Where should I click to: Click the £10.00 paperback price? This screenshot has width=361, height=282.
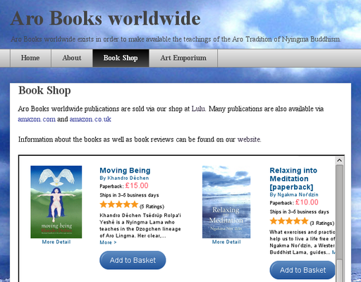307,202
